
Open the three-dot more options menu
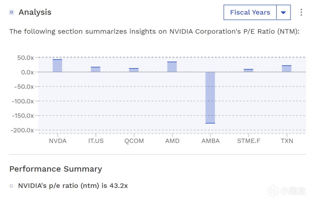click(301, 12)
